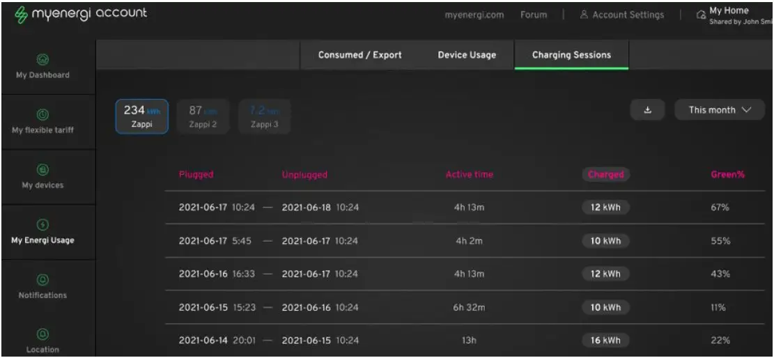Open the myenergi.com link
774x358 pixels.
pos(474,15)
